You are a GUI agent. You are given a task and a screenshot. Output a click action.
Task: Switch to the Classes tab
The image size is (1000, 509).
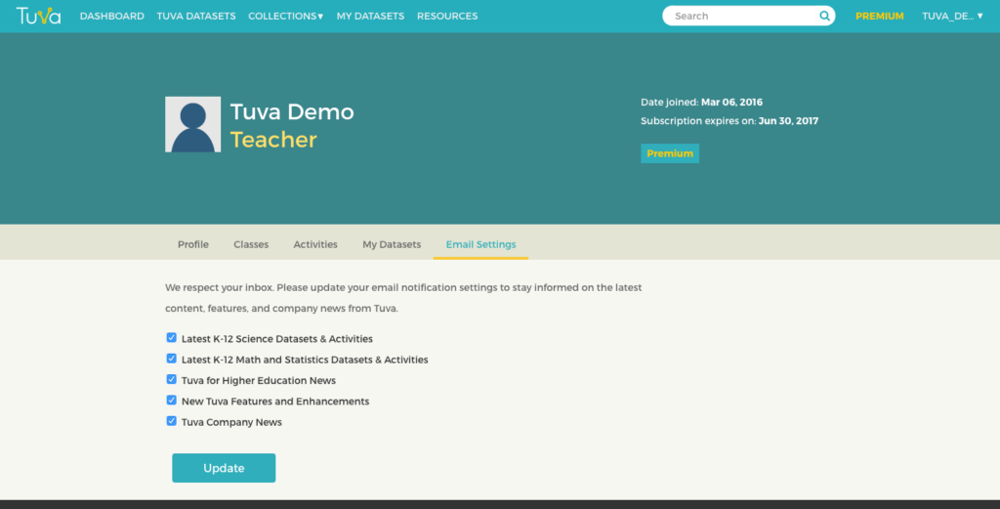point(251,244)
